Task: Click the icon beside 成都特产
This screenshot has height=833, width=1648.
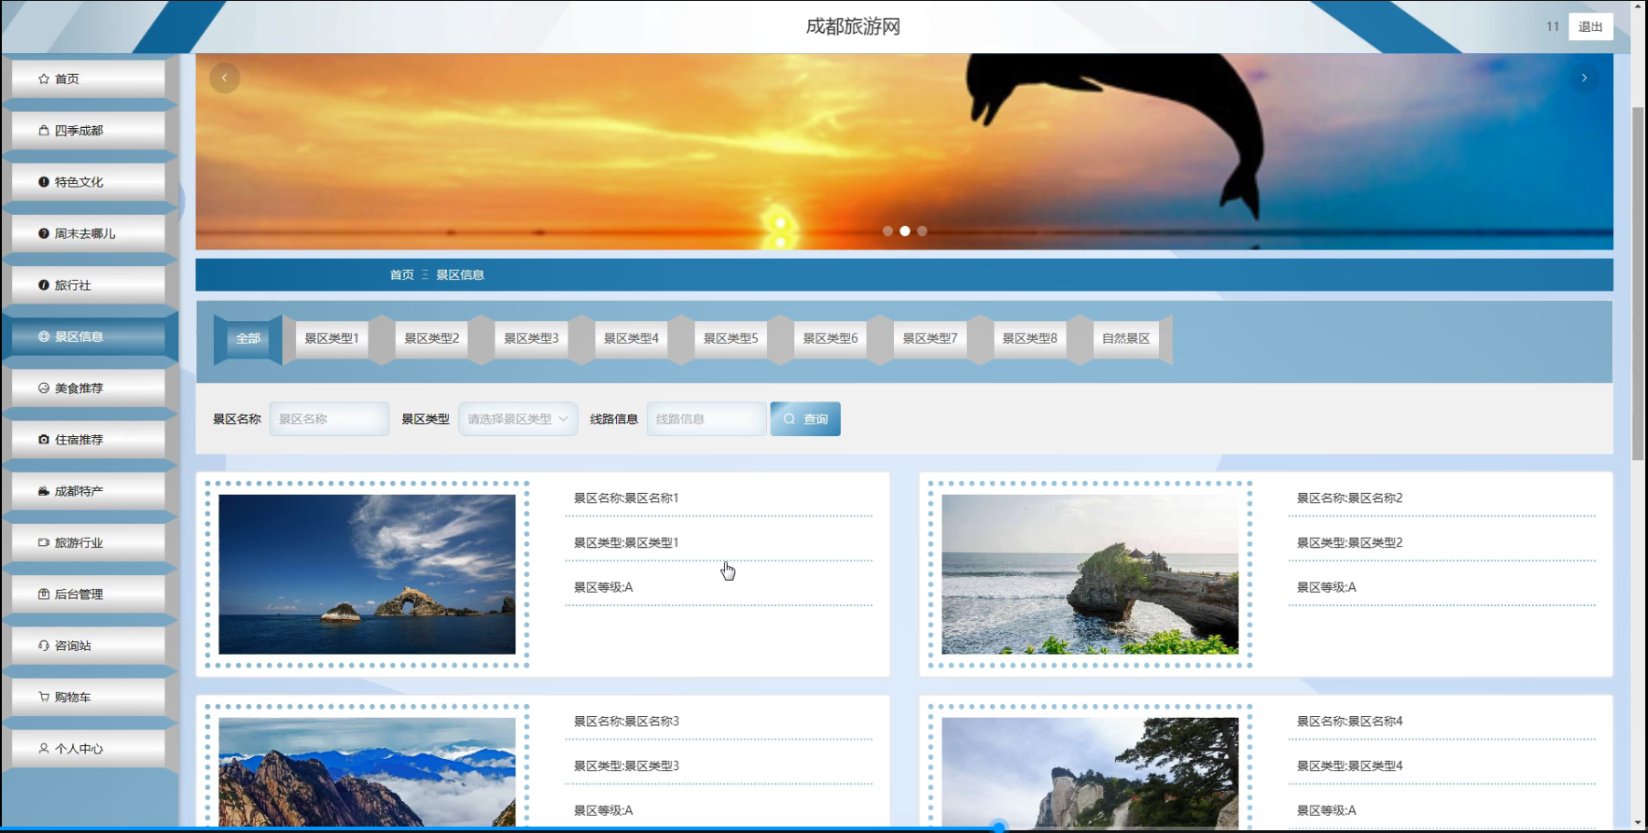Action: coord(43,491)
